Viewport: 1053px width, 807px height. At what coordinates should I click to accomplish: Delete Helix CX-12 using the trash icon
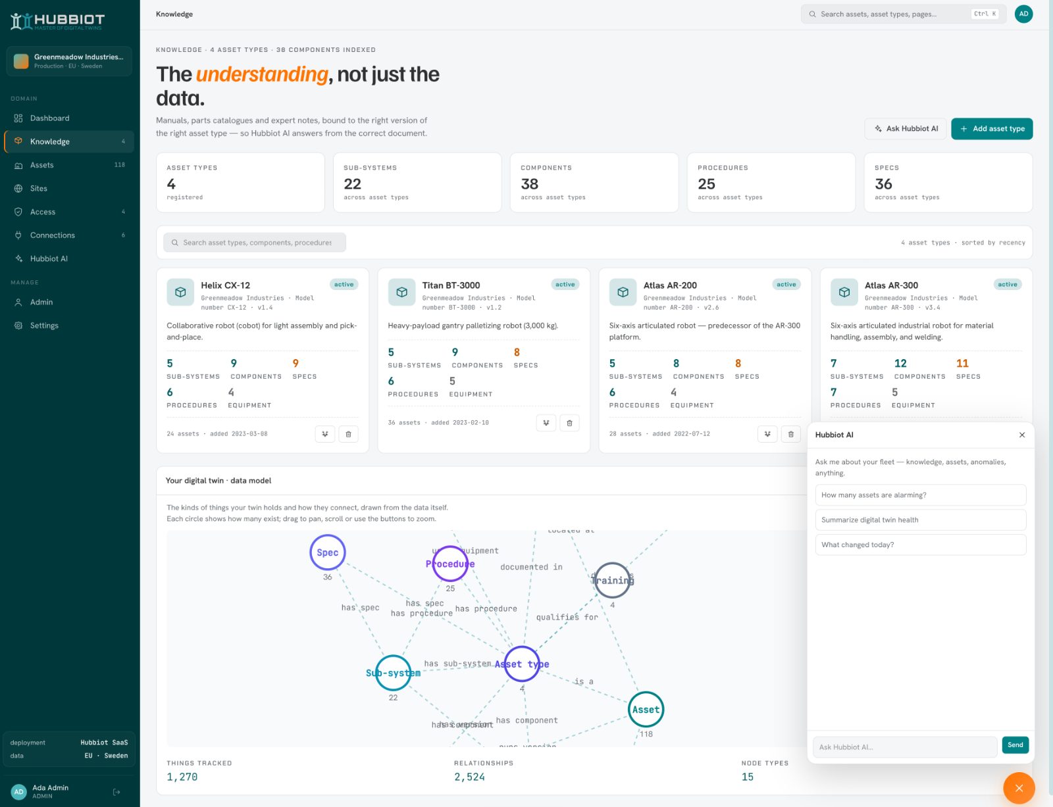point(349,434)
